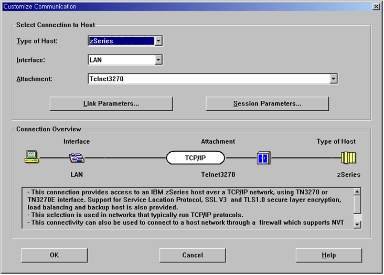Click the scrollbar thumb in description box
384x275 pixels.
(357, 204)
